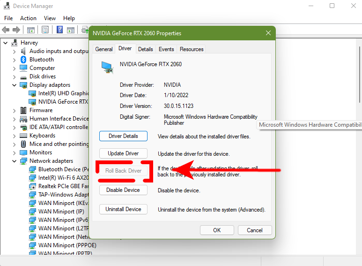The image size is (362, 266).
Task: Expand the Firmware node
Action: point(15,111)
